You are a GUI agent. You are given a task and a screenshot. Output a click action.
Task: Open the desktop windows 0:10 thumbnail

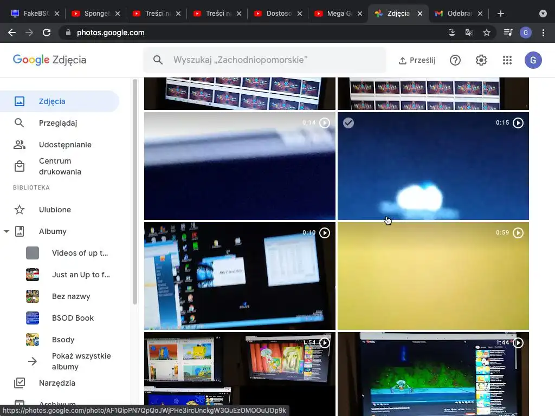point(240,276)
